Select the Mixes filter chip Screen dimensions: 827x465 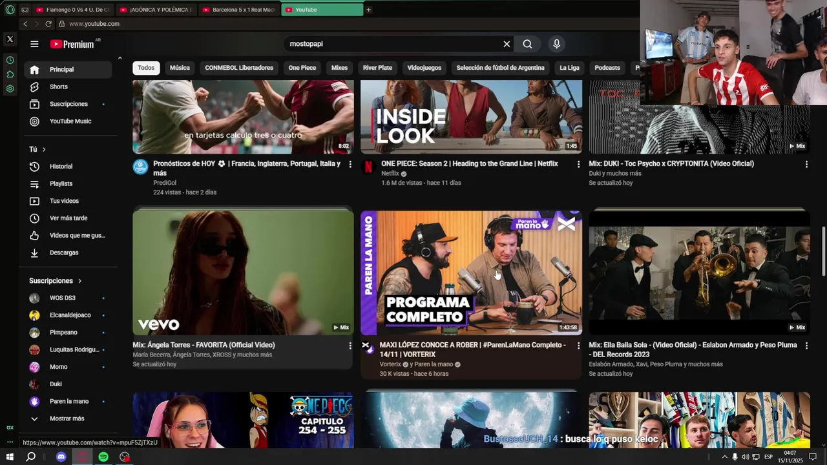[x=339, y=68]
